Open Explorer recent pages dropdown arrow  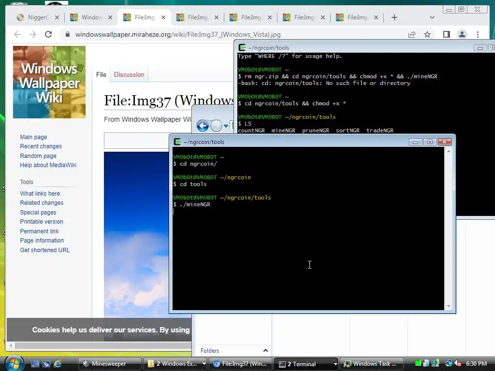(x=226, y=126)
